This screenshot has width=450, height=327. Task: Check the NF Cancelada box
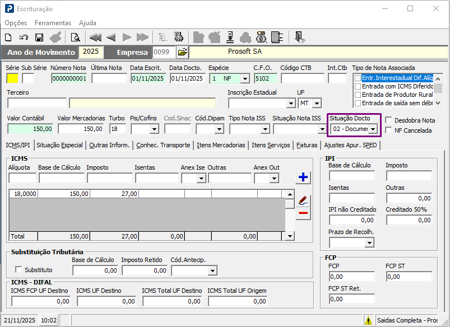pos(388,130)
